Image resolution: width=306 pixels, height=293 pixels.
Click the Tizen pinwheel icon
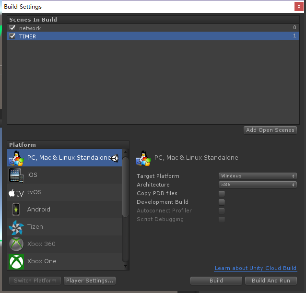pyautogui.click(x=16, y=227)
